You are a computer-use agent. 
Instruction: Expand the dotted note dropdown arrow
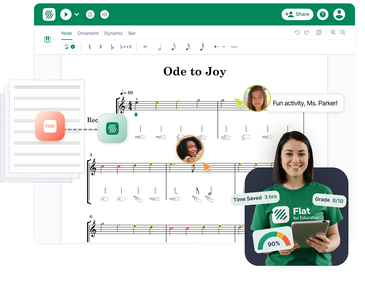click(x=224, y=47)
